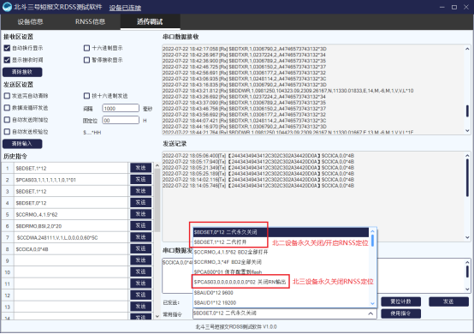Screen dimensions: 474x334
Task: Send history row 4 $BDSET,0*12
Action: pyautogui.click(x=141, y=202)
